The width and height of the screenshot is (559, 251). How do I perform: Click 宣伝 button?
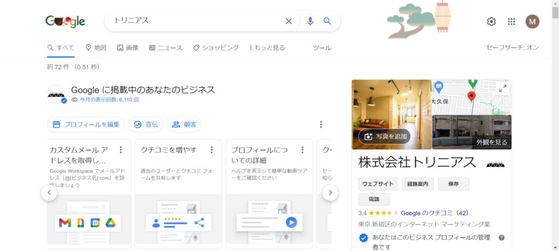[x=145, y=124]
